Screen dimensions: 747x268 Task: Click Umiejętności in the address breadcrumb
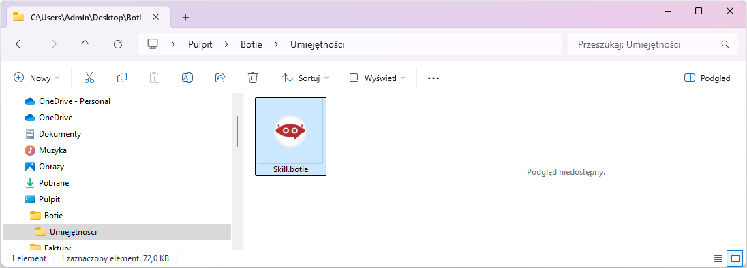(318, 44)
